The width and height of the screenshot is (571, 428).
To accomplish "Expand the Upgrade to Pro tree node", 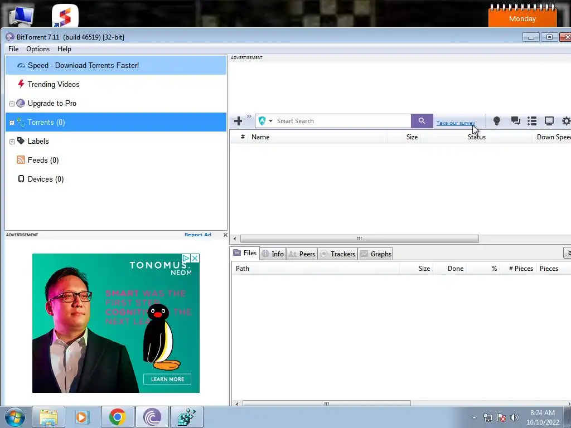I will [x=12, y=104].
